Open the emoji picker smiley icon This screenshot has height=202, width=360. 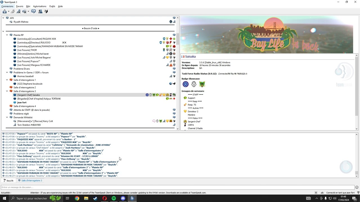point(357,187)
